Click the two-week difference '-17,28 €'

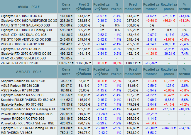pyautogui.click(x=102, y=114)
